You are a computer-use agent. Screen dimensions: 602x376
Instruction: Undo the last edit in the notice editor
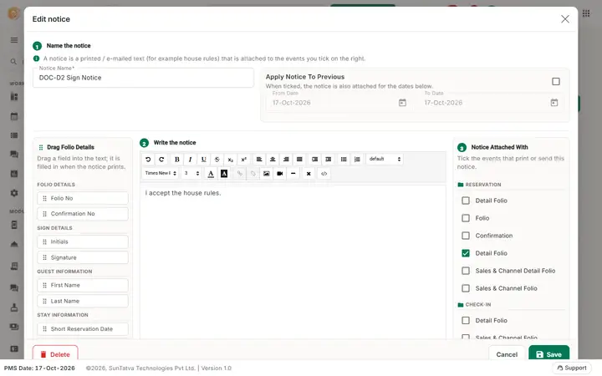point(148,160)
